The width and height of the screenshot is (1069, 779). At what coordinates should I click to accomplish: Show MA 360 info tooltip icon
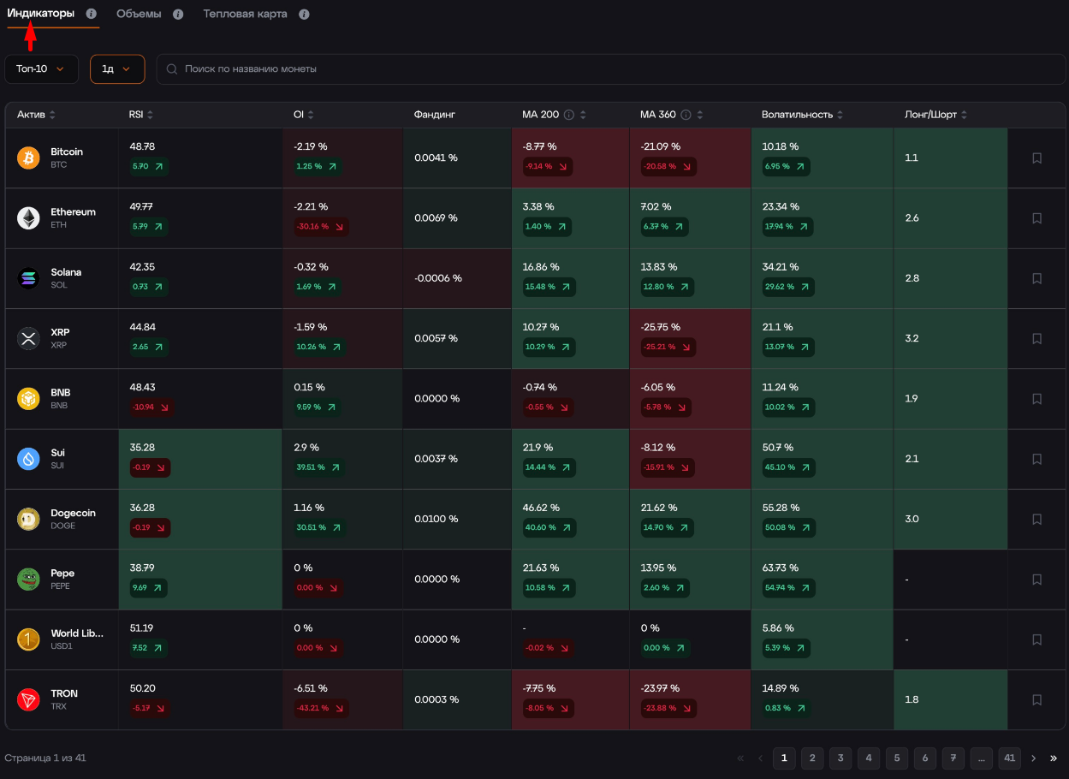coord(686,115)
